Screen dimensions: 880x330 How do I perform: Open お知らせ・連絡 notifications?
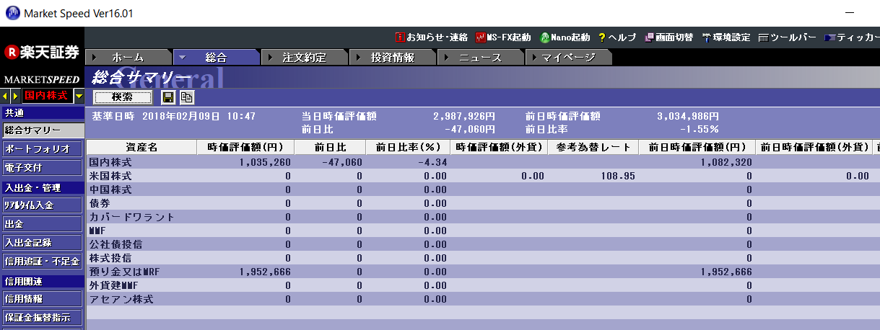click(432, 37)
